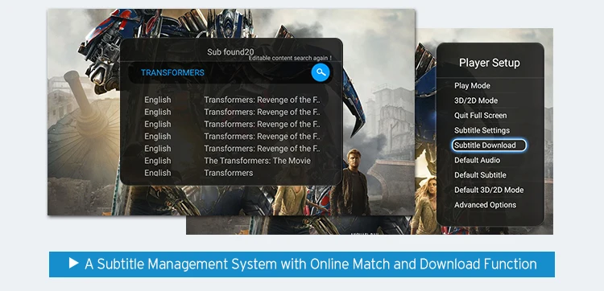Open Advanced Options
Viewport: 604px width, 291px height.
click(485, 205)
